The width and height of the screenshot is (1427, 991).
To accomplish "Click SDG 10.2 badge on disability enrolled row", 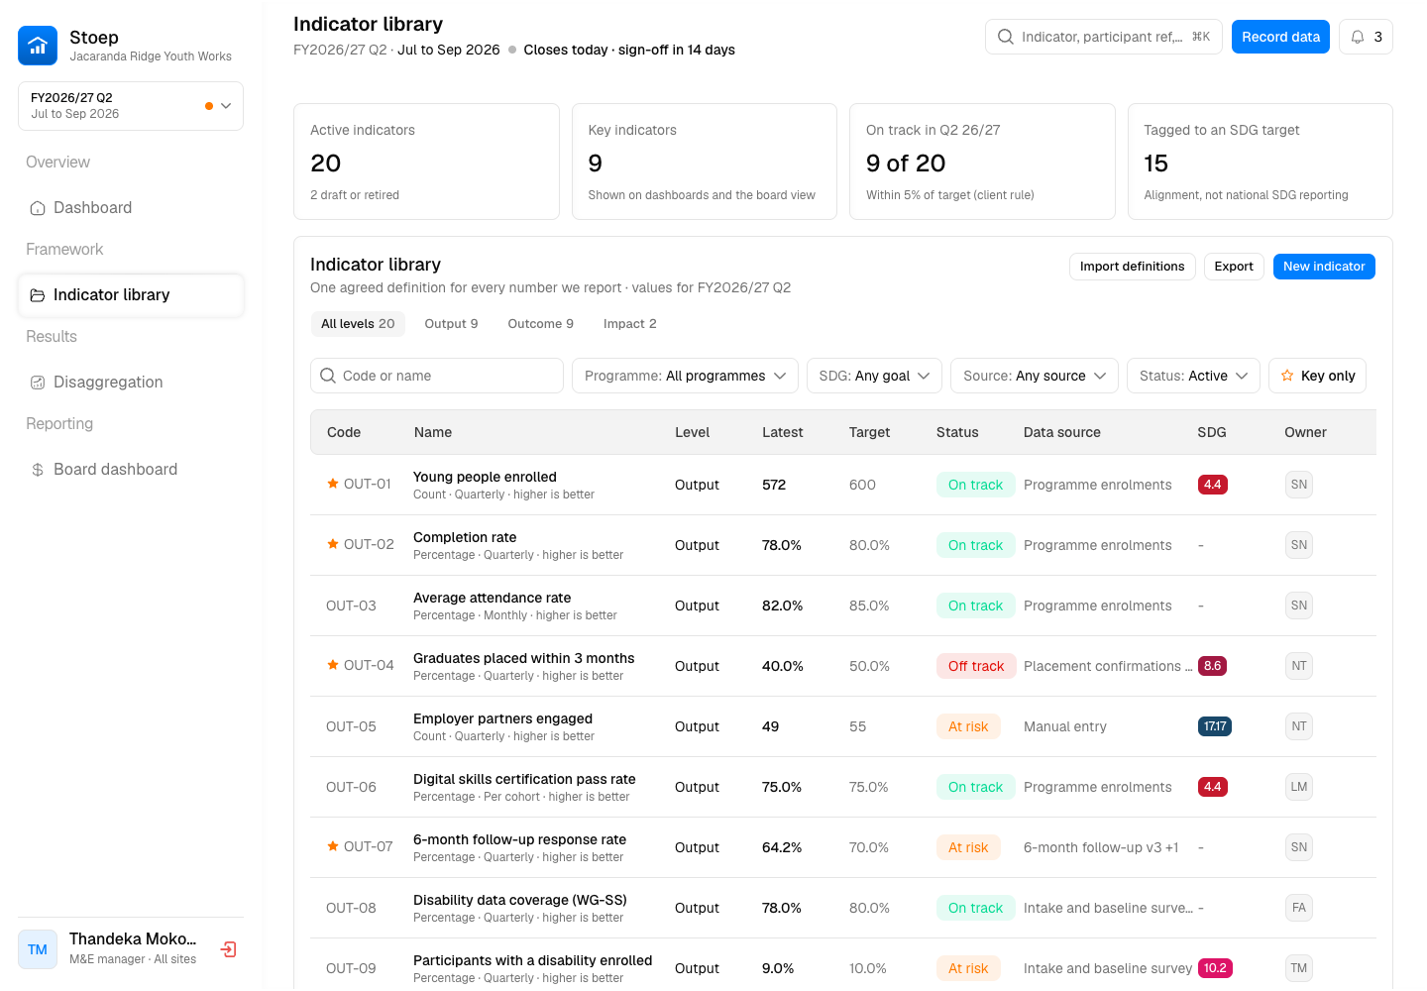I will 1215,968.
